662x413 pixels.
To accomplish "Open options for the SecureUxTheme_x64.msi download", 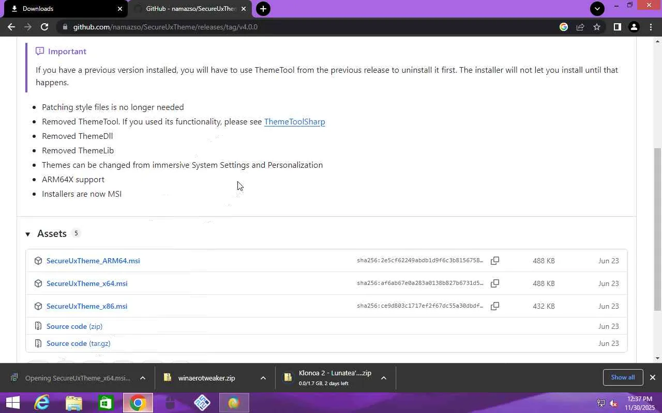I will point(143,378).
